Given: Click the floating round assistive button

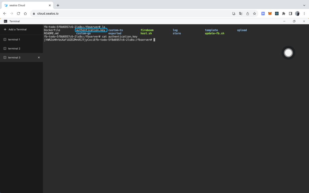Looking at the screenshot, I should pos(288,53).
